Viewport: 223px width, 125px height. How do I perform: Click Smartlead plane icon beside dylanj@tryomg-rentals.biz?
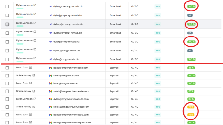click(x=50, y=15)
